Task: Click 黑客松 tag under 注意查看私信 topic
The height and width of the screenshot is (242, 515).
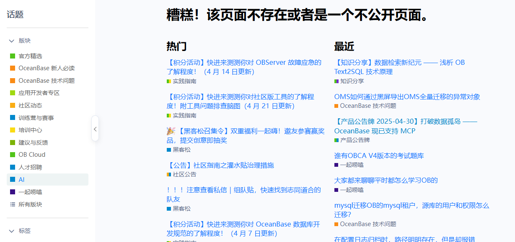Action: tap(179, 209)
